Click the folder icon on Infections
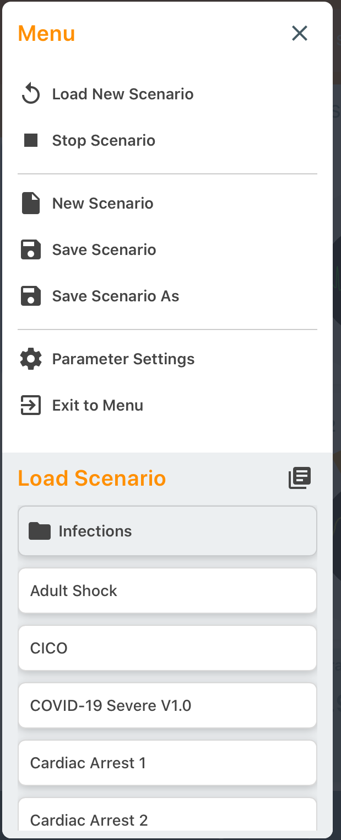This screenshot has width=341, height=840. click(40, 530)
